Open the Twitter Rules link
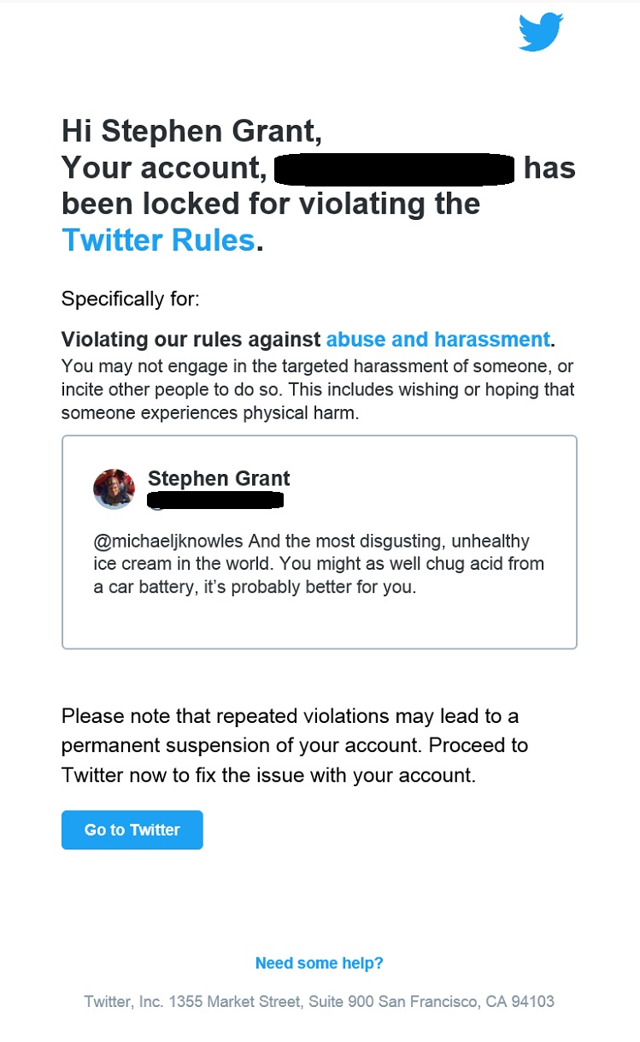This screenshot has height=1042, width=640. coord(158,240)
